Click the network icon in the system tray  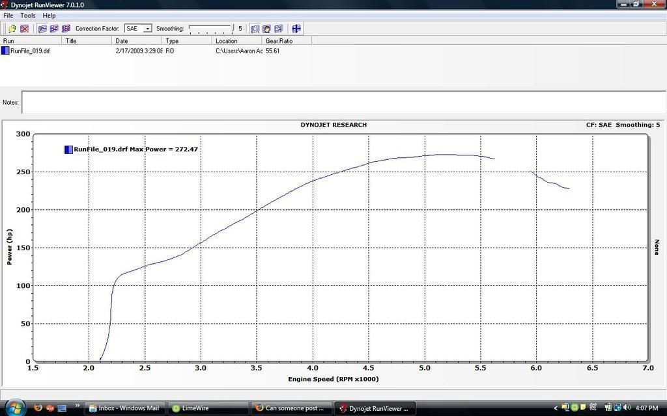[617, 408]
